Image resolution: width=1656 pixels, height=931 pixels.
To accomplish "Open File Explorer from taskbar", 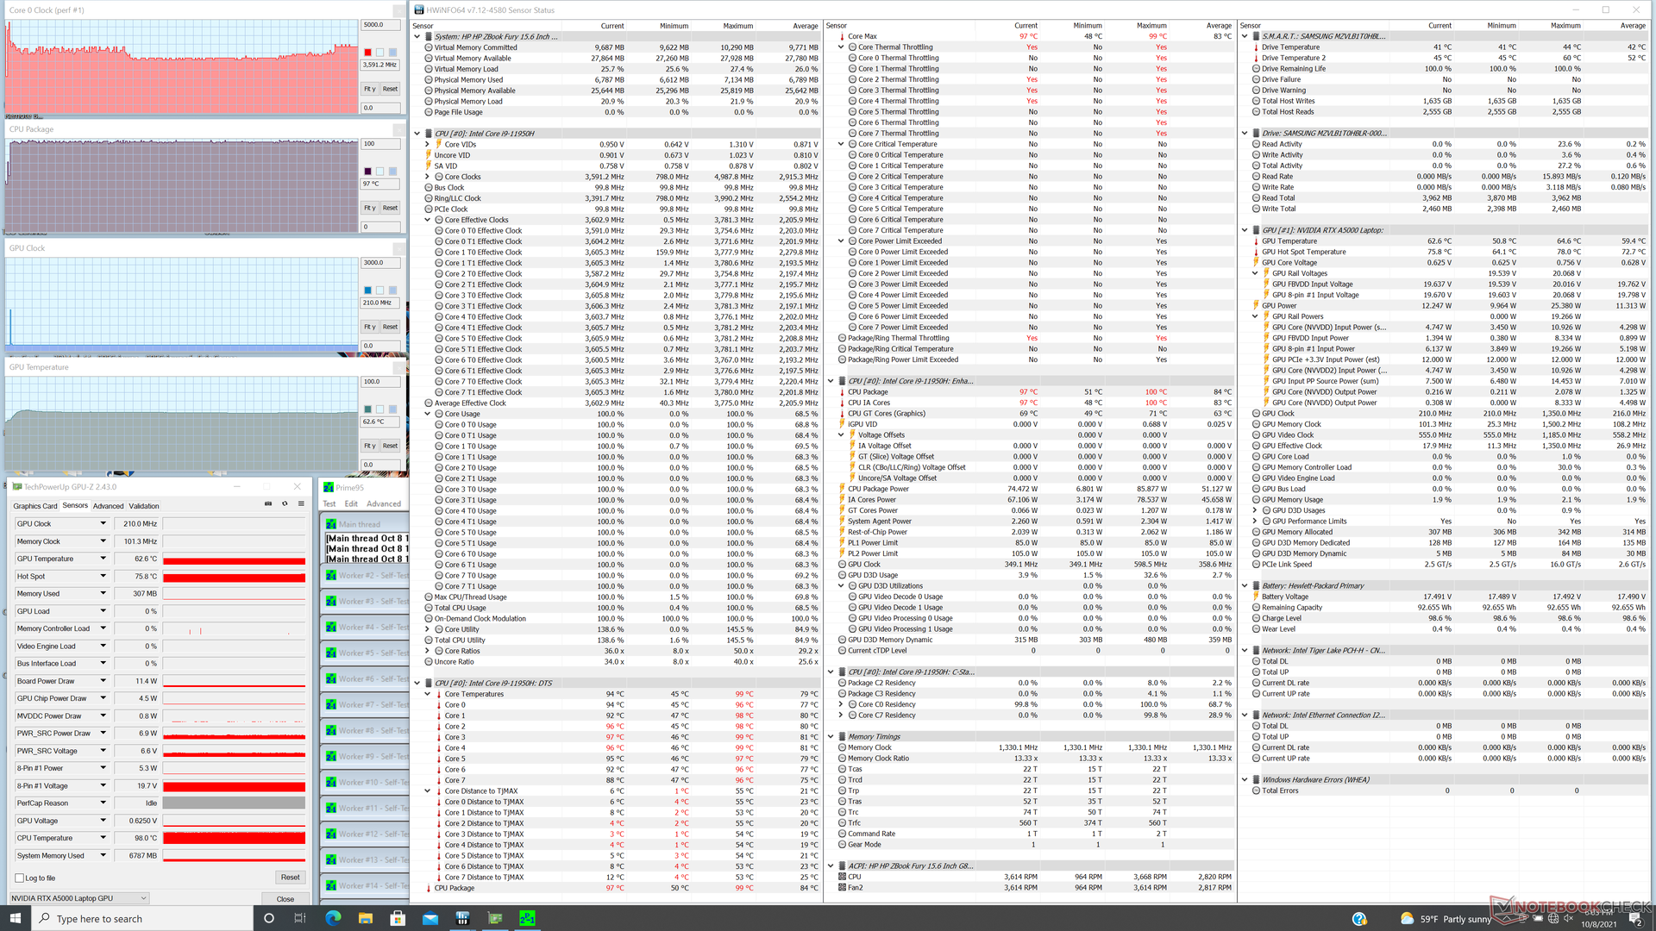I will click(365, 918).
